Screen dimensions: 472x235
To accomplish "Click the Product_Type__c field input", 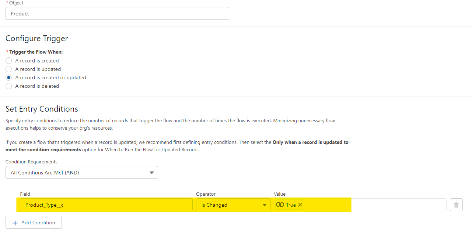I will pyautogui.click(x=106, y=205).
